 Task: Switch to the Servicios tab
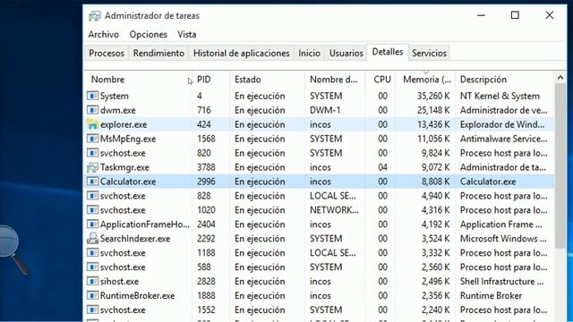(429, 54)
